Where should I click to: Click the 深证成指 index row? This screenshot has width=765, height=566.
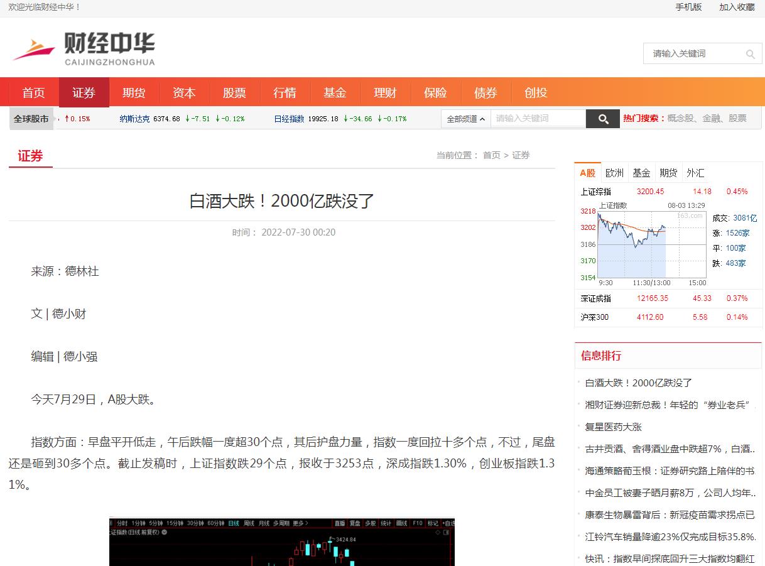pyautogui.click(x=668, y=298)
